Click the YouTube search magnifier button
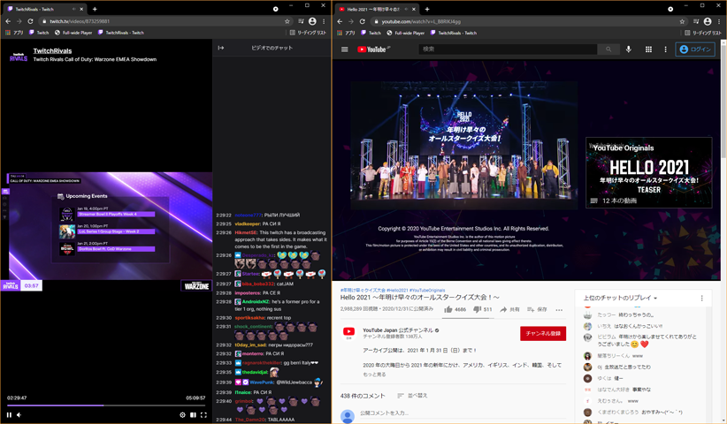 (x=608, y=49)
